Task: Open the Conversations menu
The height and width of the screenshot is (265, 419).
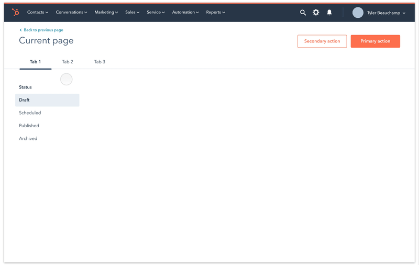Action: (x=71, y=12)
